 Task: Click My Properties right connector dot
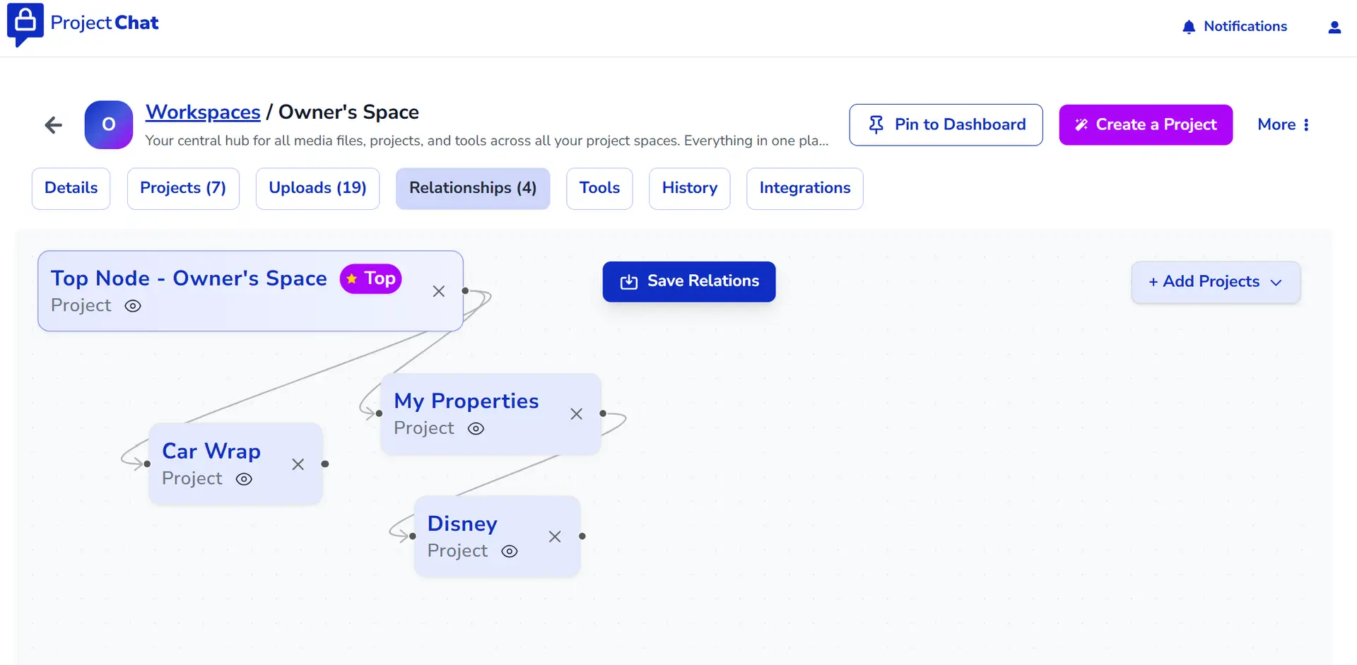[603, 413]
